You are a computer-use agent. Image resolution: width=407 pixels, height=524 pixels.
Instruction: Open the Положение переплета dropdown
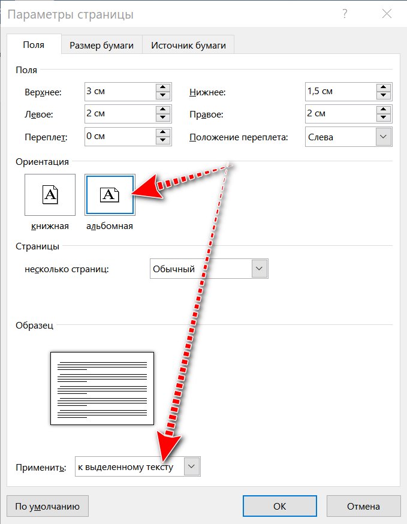pos(383,137)
